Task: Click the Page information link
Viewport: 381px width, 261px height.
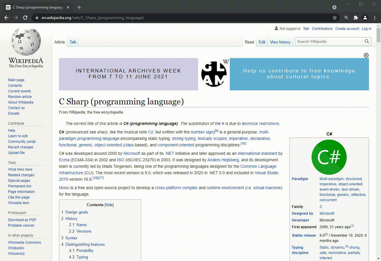Action: tap(21, 192)
